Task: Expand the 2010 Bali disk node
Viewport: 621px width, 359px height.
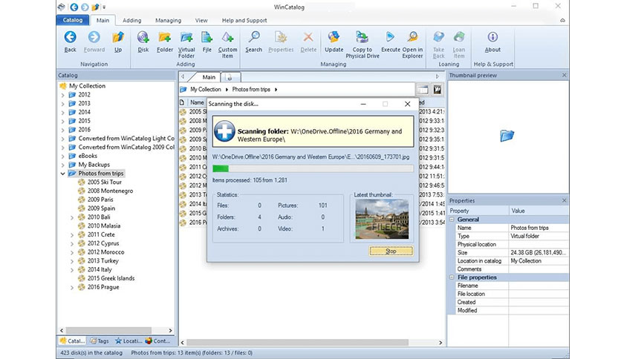Action: pos(72,217)
